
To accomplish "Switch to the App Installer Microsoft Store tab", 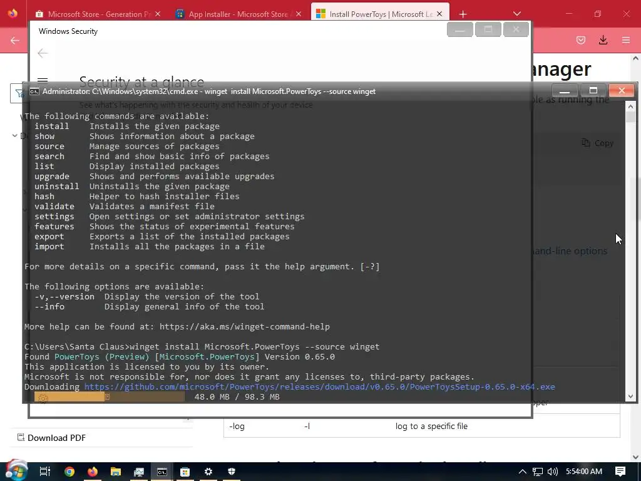I will pyautogui.click(x=239, y=14).
